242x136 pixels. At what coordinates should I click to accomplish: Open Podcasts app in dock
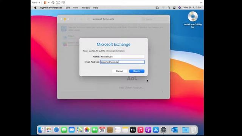(148, 130)
